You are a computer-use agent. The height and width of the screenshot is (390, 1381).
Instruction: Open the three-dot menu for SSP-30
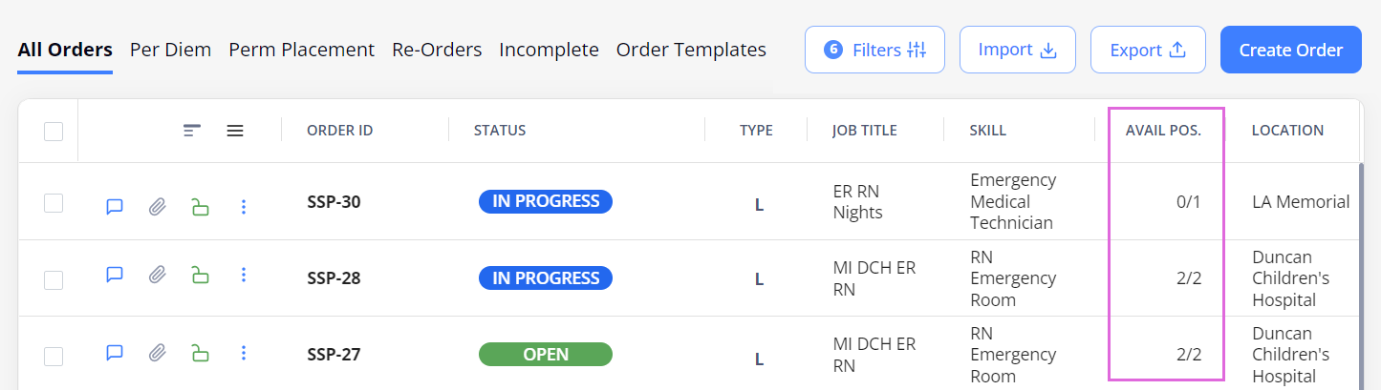[244, 206]
